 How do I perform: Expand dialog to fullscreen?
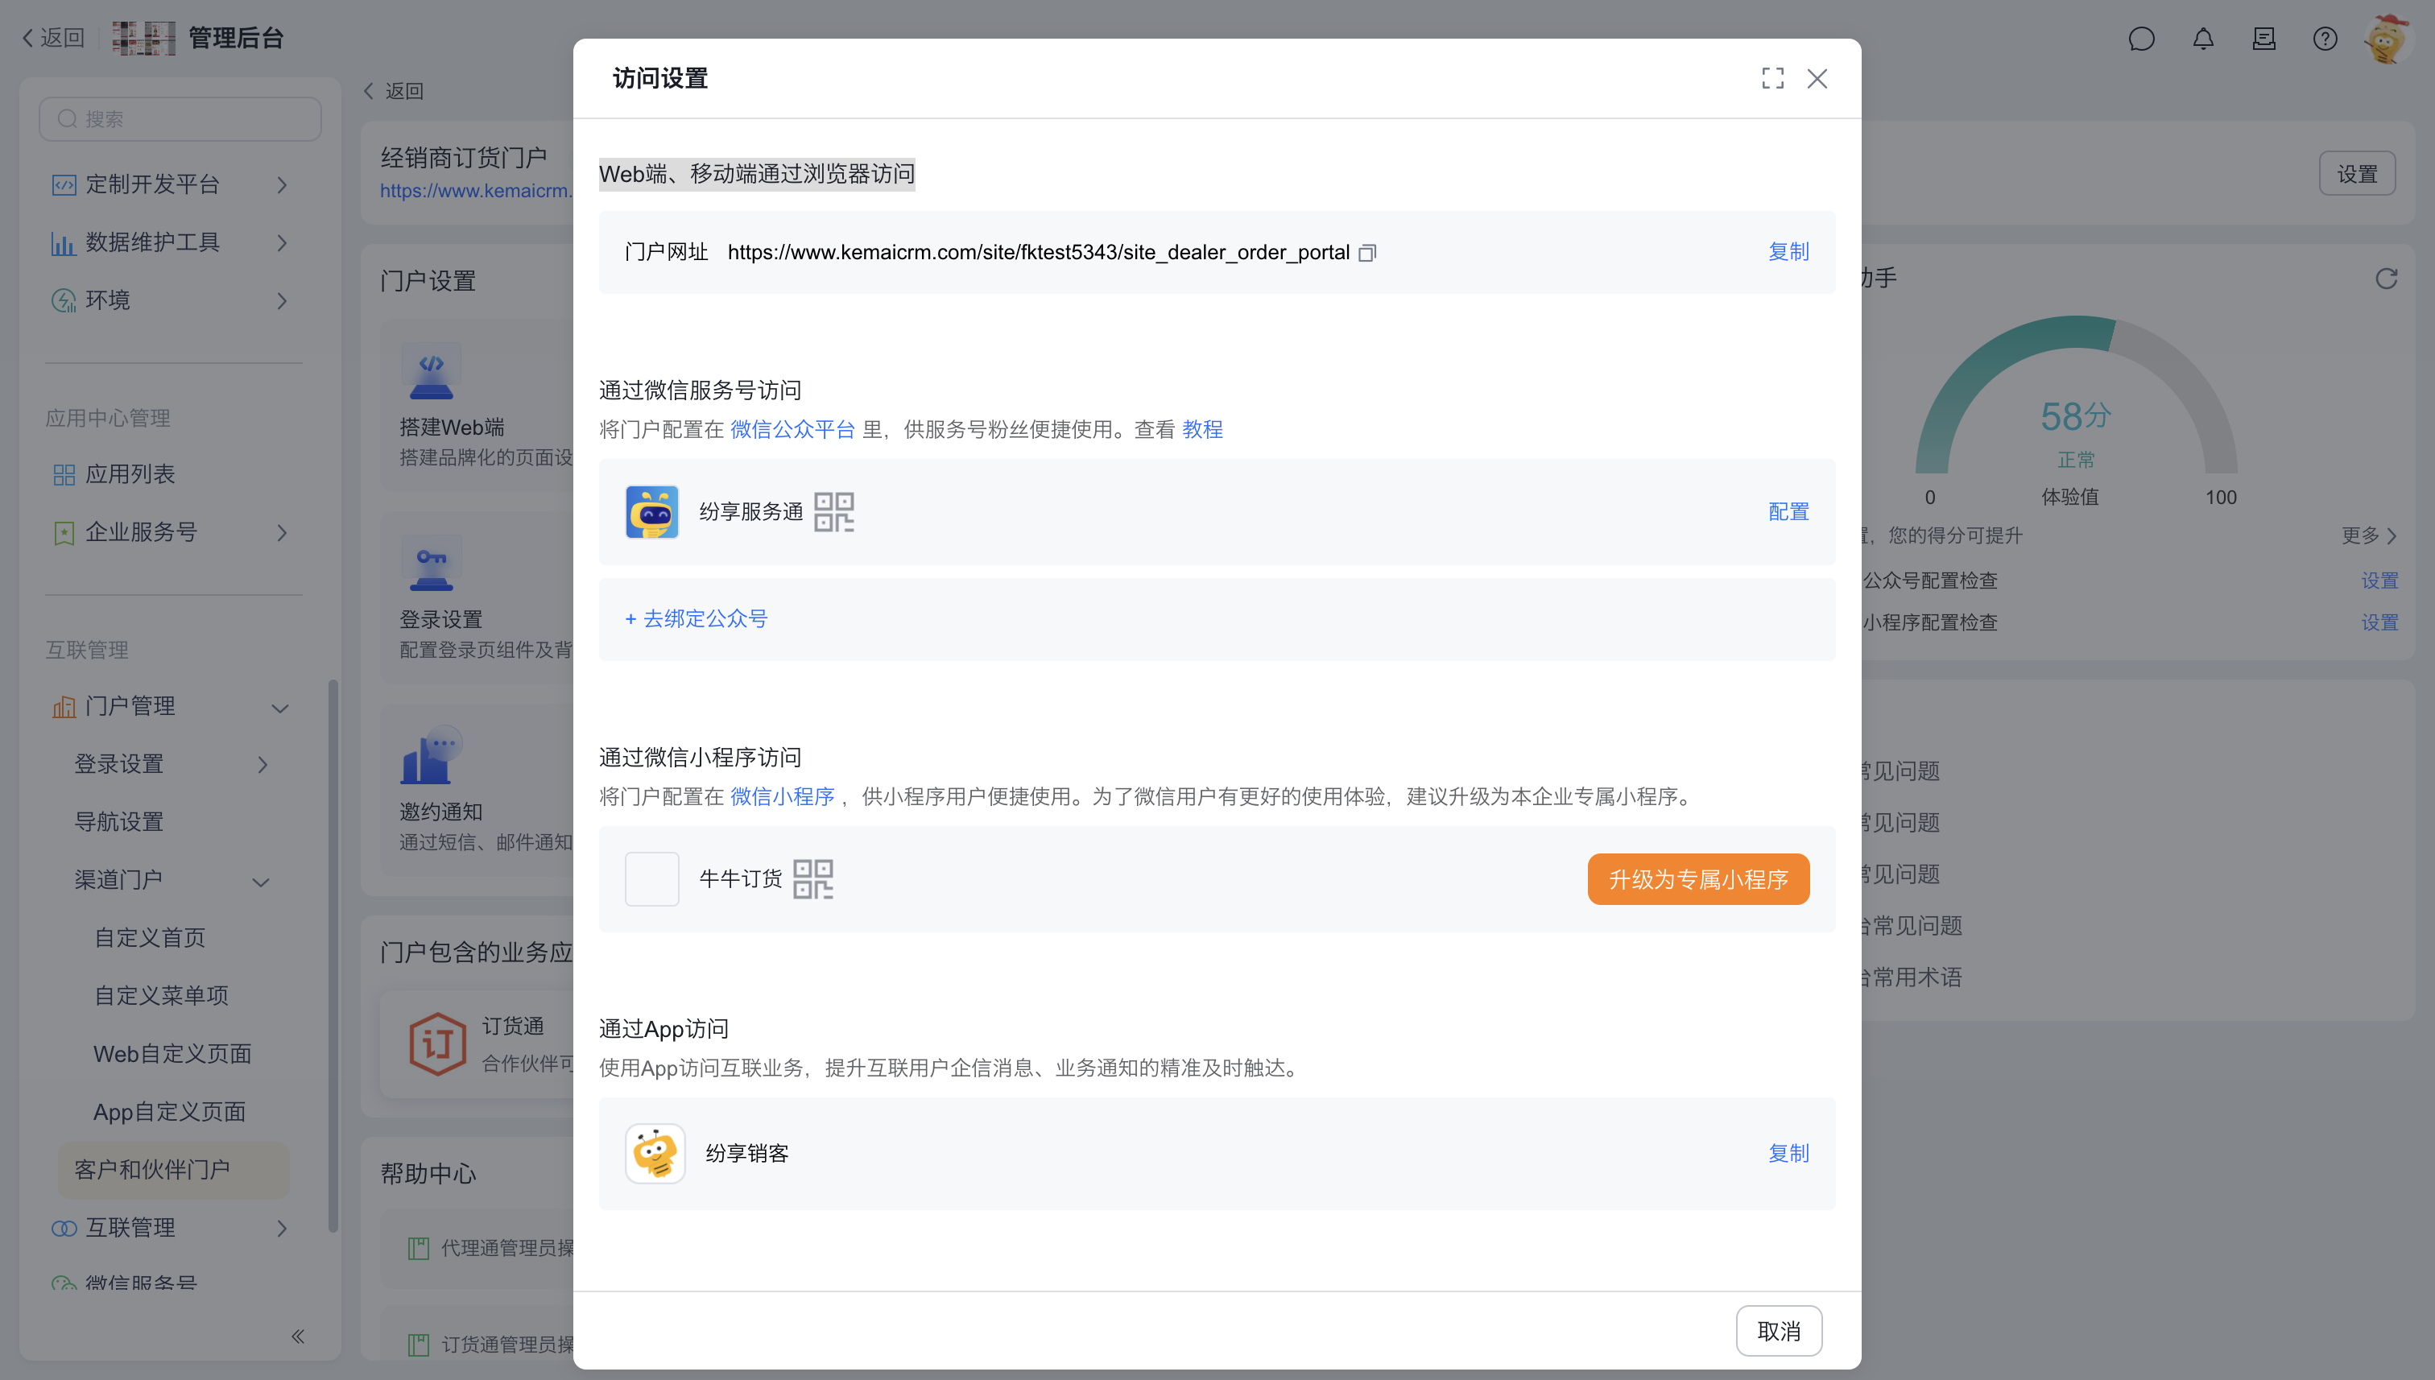1772,79
